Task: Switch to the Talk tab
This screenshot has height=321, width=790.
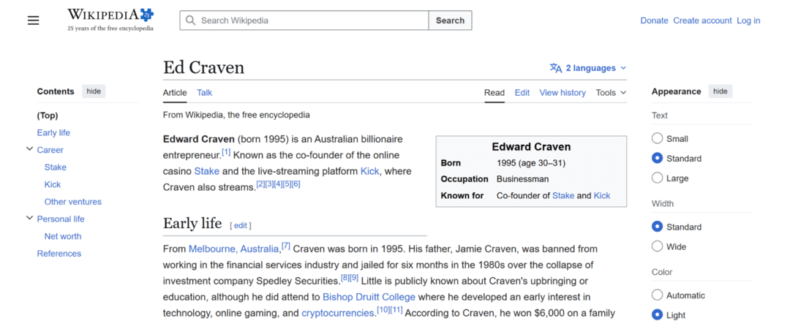Action: click(205, 93)
